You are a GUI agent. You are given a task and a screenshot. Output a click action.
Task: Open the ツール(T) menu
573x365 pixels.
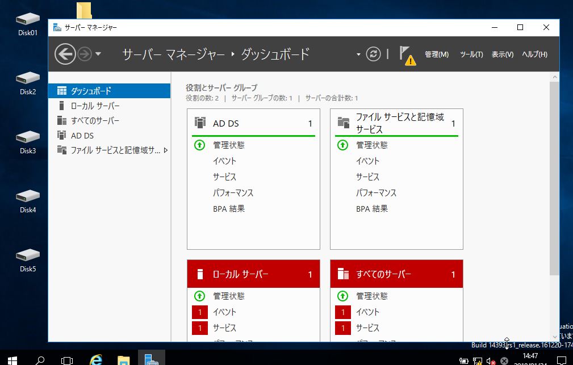click(471, 54)
